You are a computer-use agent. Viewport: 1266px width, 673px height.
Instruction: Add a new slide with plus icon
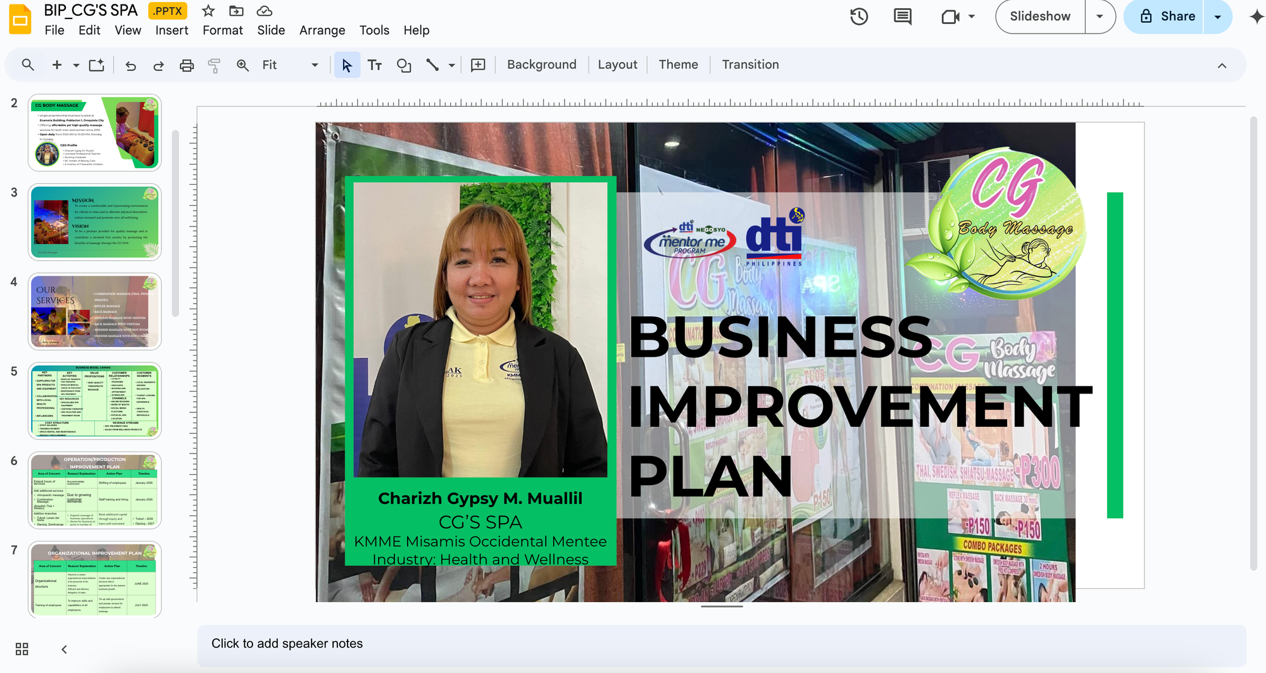pyautogui.click(x=57, y=65)
